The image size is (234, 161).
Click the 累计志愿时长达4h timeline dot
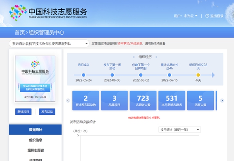click(x=169, y=75)
